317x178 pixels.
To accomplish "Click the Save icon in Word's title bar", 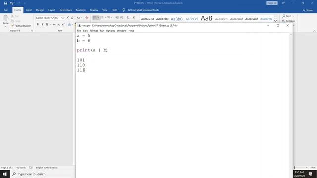I will (x=5, y=3).
